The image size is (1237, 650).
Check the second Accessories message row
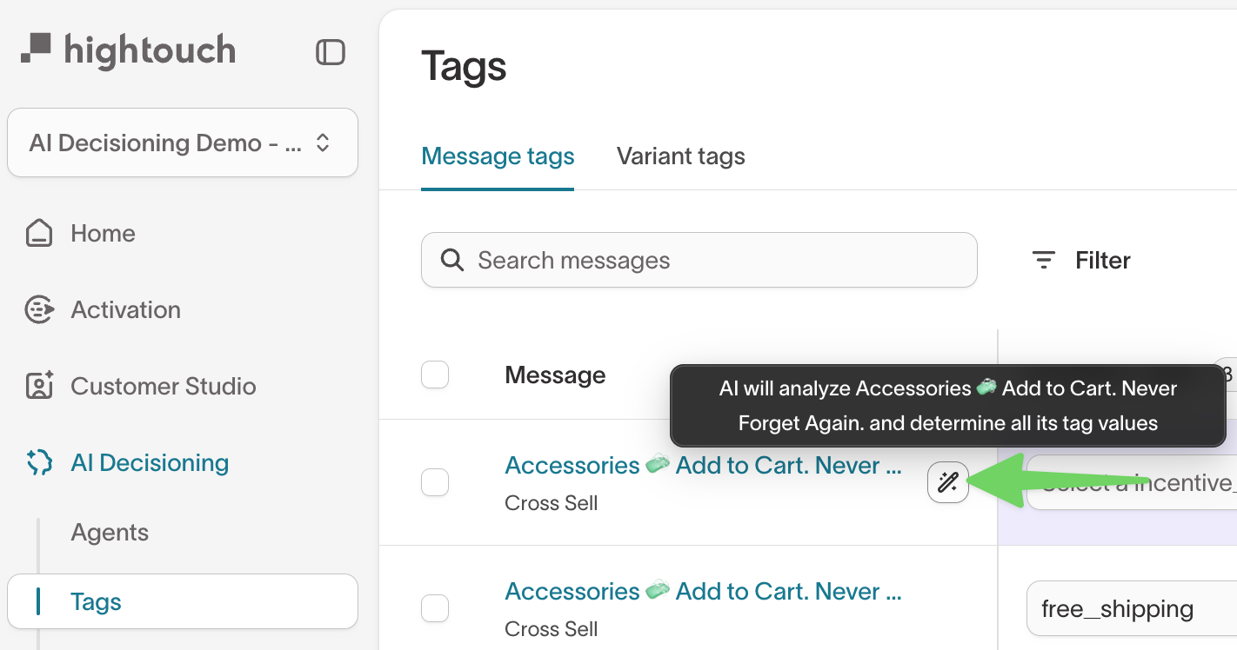pyautogui.click(x=435, y=608)
